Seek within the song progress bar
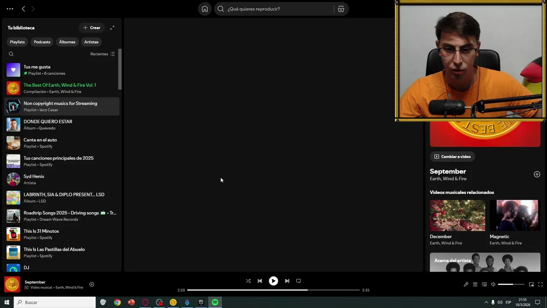Screen dimensions: 547x308 coord(273,290)
